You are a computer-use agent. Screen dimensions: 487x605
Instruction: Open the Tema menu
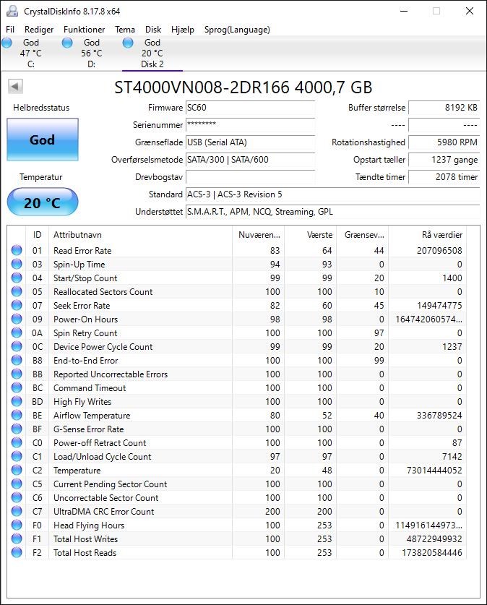tap(125, 30)
